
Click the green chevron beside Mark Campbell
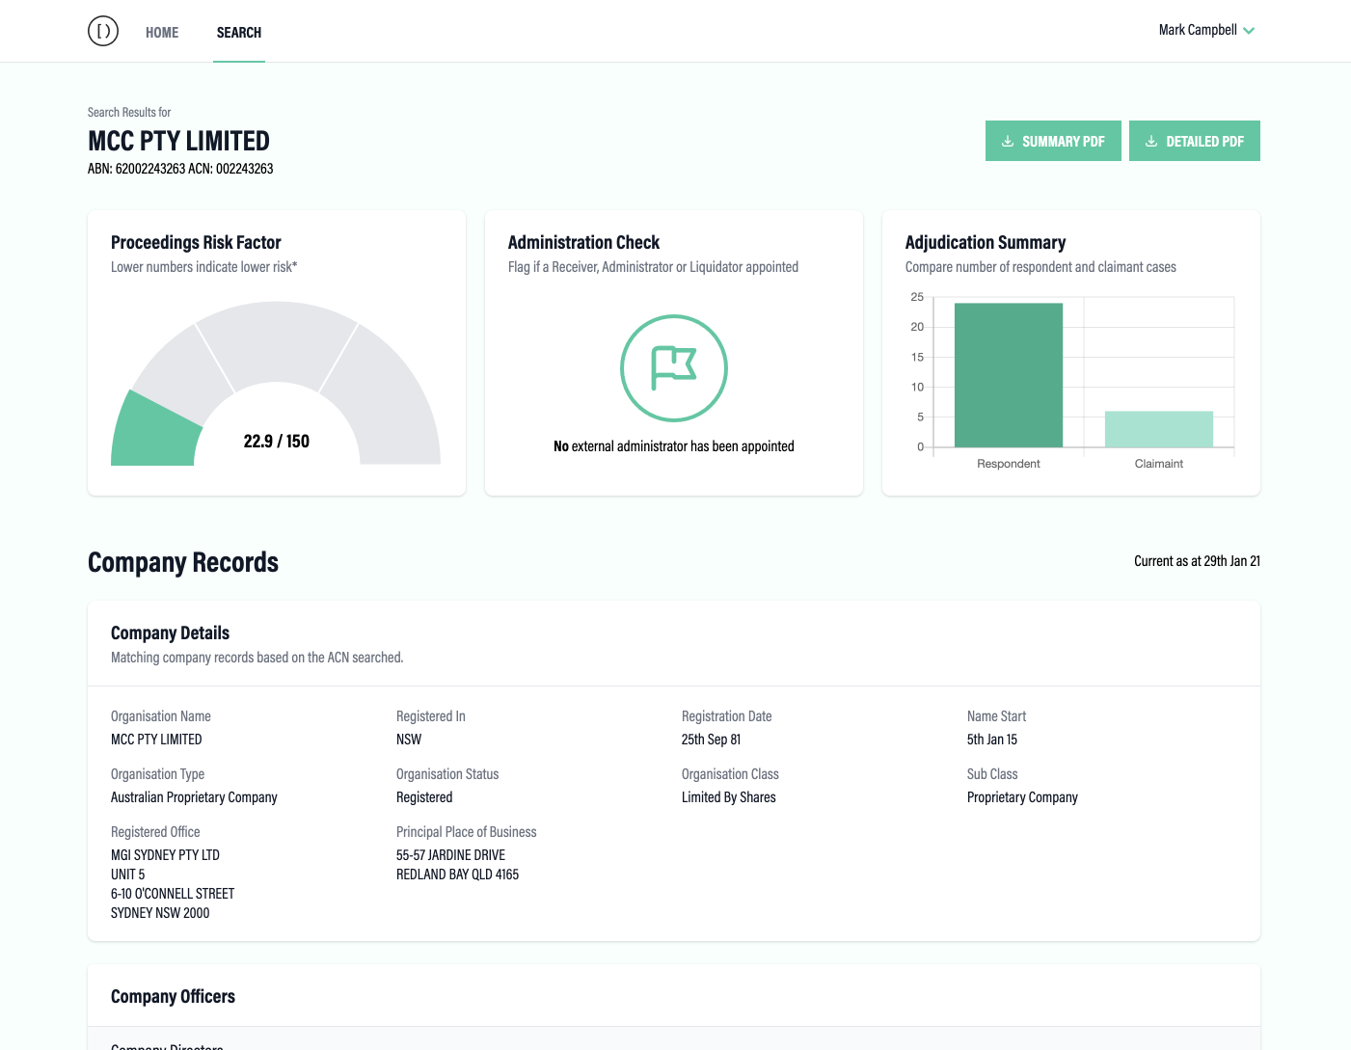click(x=1250, y=30)
